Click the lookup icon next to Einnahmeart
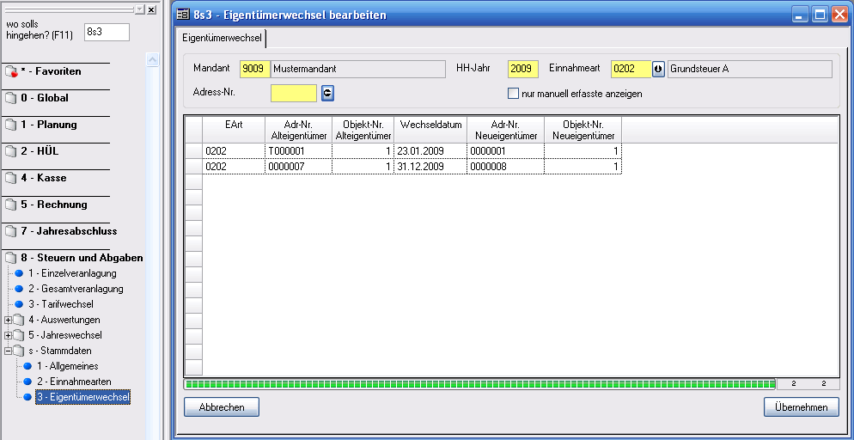The height and width of the screenshot is (440, 854). (x=659, y=69)
